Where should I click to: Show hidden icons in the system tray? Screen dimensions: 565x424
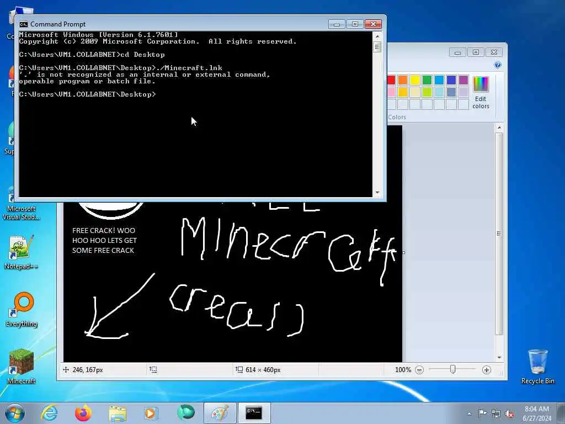coord(469,414)
